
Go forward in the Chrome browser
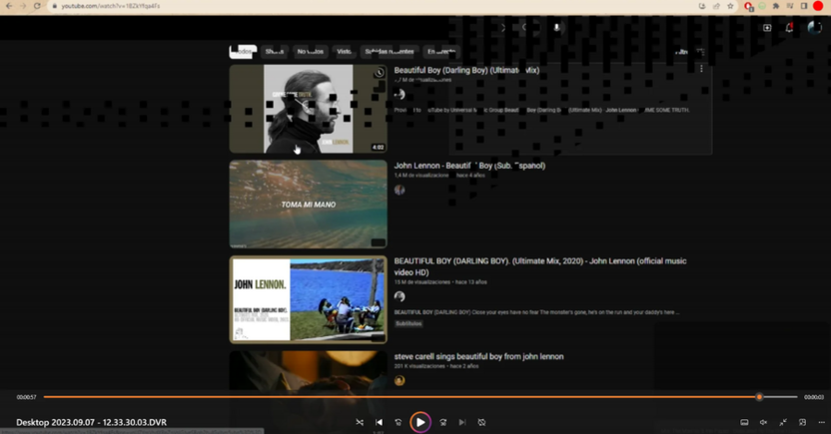[x=23, y=6]
